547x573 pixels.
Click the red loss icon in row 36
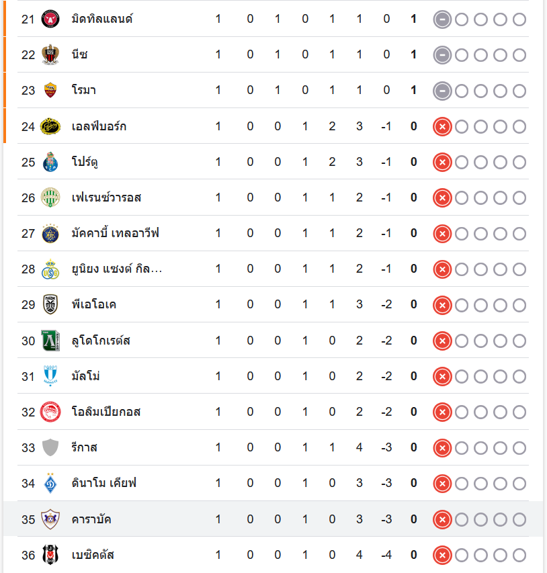442,555
